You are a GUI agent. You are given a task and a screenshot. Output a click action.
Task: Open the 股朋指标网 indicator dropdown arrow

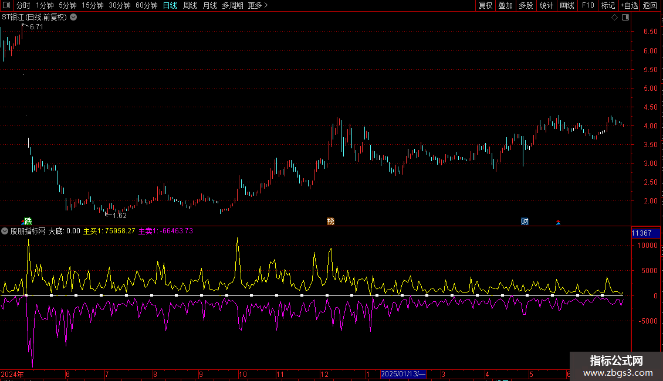[5, 231]
